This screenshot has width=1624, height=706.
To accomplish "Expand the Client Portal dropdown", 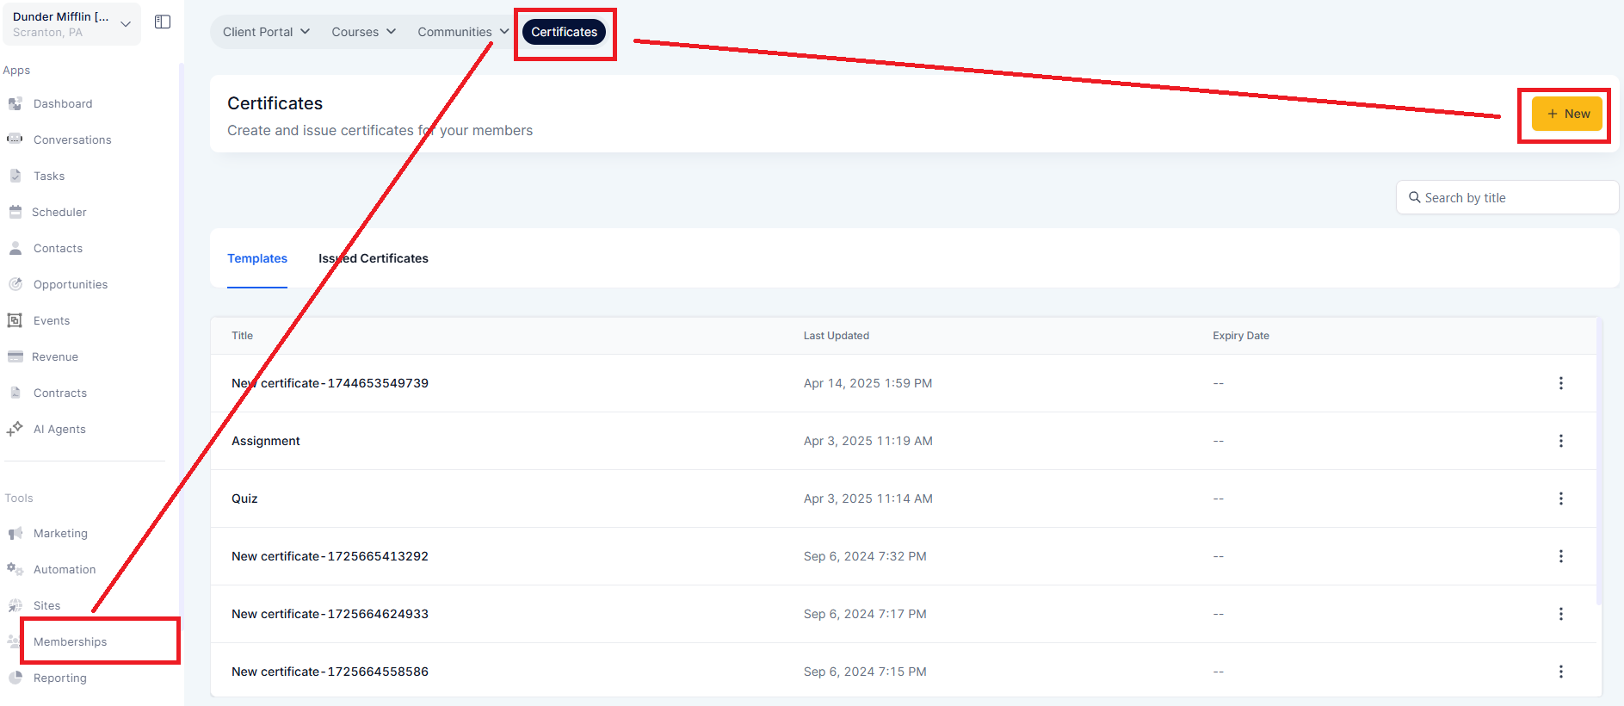I will tap(266, 32).
